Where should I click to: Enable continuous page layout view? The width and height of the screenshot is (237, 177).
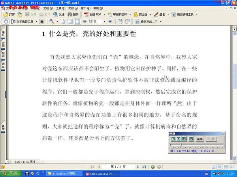tap(219, 167)
